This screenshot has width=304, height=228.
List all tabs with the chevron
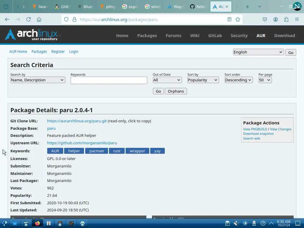click(x=259, y=7)
